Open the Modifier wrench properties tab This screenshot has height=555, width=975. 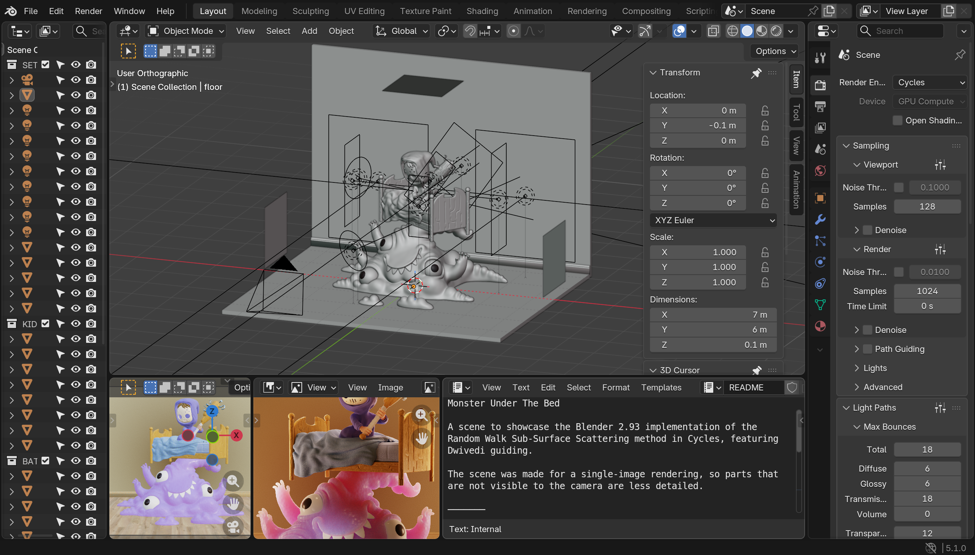pyautogui.click(x=820, y=219)
